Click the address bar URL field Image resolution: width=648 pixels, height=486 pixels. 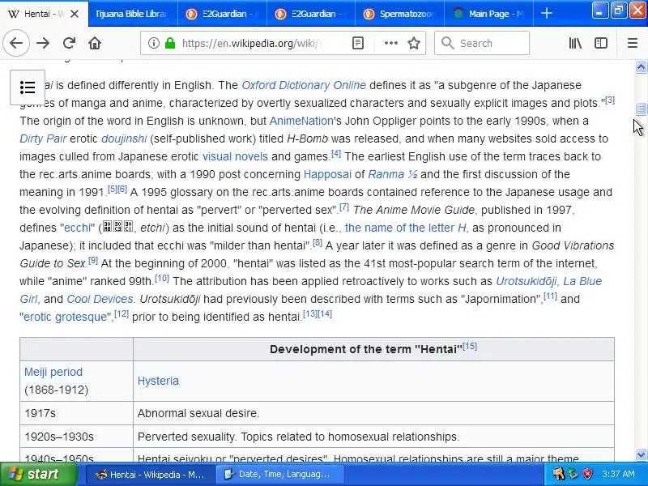pos(251,43)
